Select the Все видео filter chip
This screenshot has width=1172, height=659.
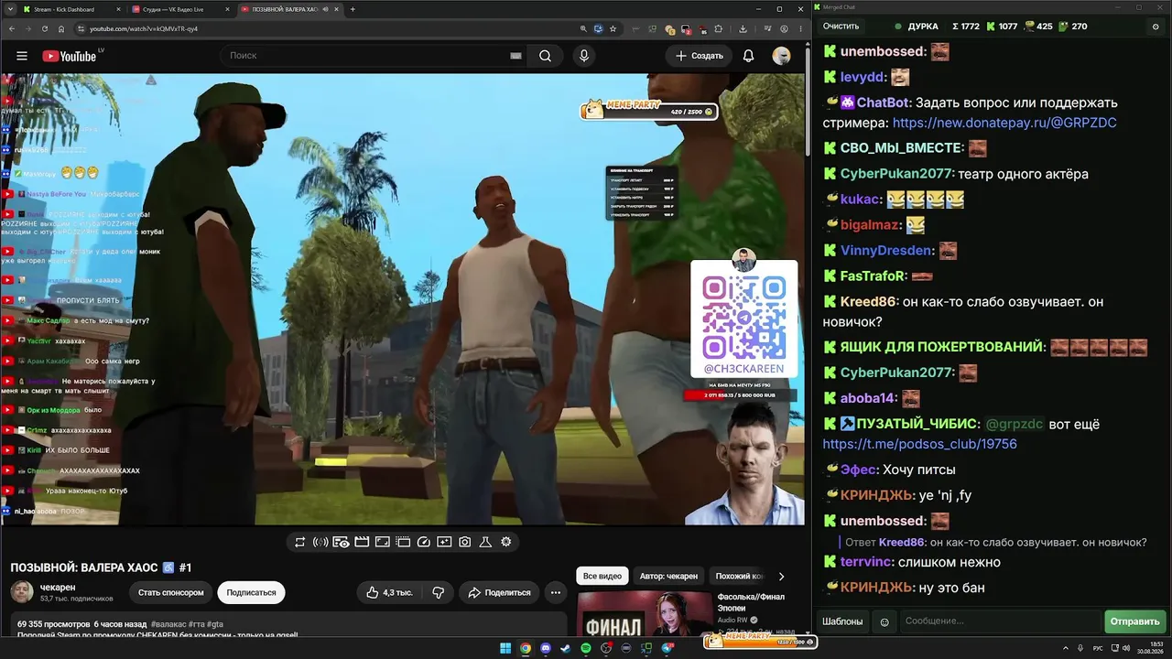click(x=602, y=577)
